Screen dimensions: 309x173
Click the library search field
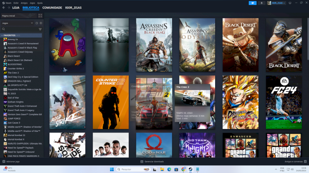pyautogui.click(x=19, y=29)
